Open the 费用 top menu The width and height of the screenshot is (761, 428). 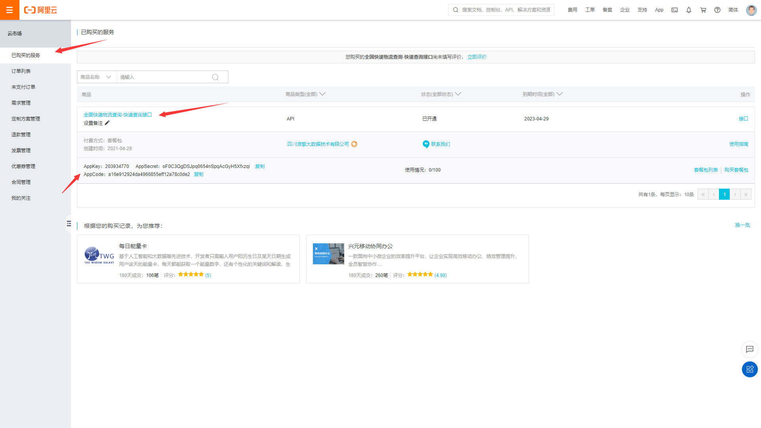[x=572, y=10]
